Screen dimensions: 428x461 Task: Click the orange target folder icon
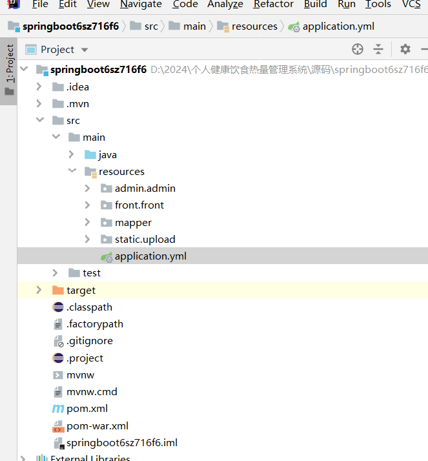pyautogui.click(x=57, y=291)
